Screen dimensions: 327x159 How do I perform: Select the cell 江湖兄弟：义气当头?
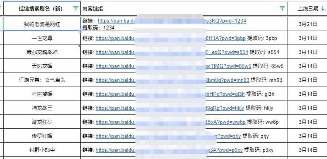pyautogui.click(x=42, y=80)
